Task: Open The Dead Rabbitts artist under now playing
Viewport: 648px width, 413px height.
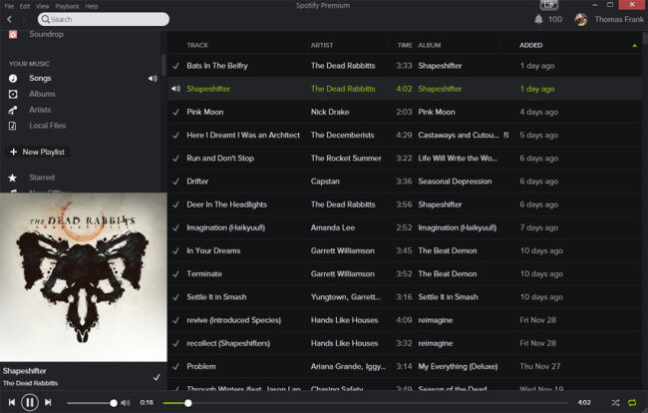Action: point(31,383)
